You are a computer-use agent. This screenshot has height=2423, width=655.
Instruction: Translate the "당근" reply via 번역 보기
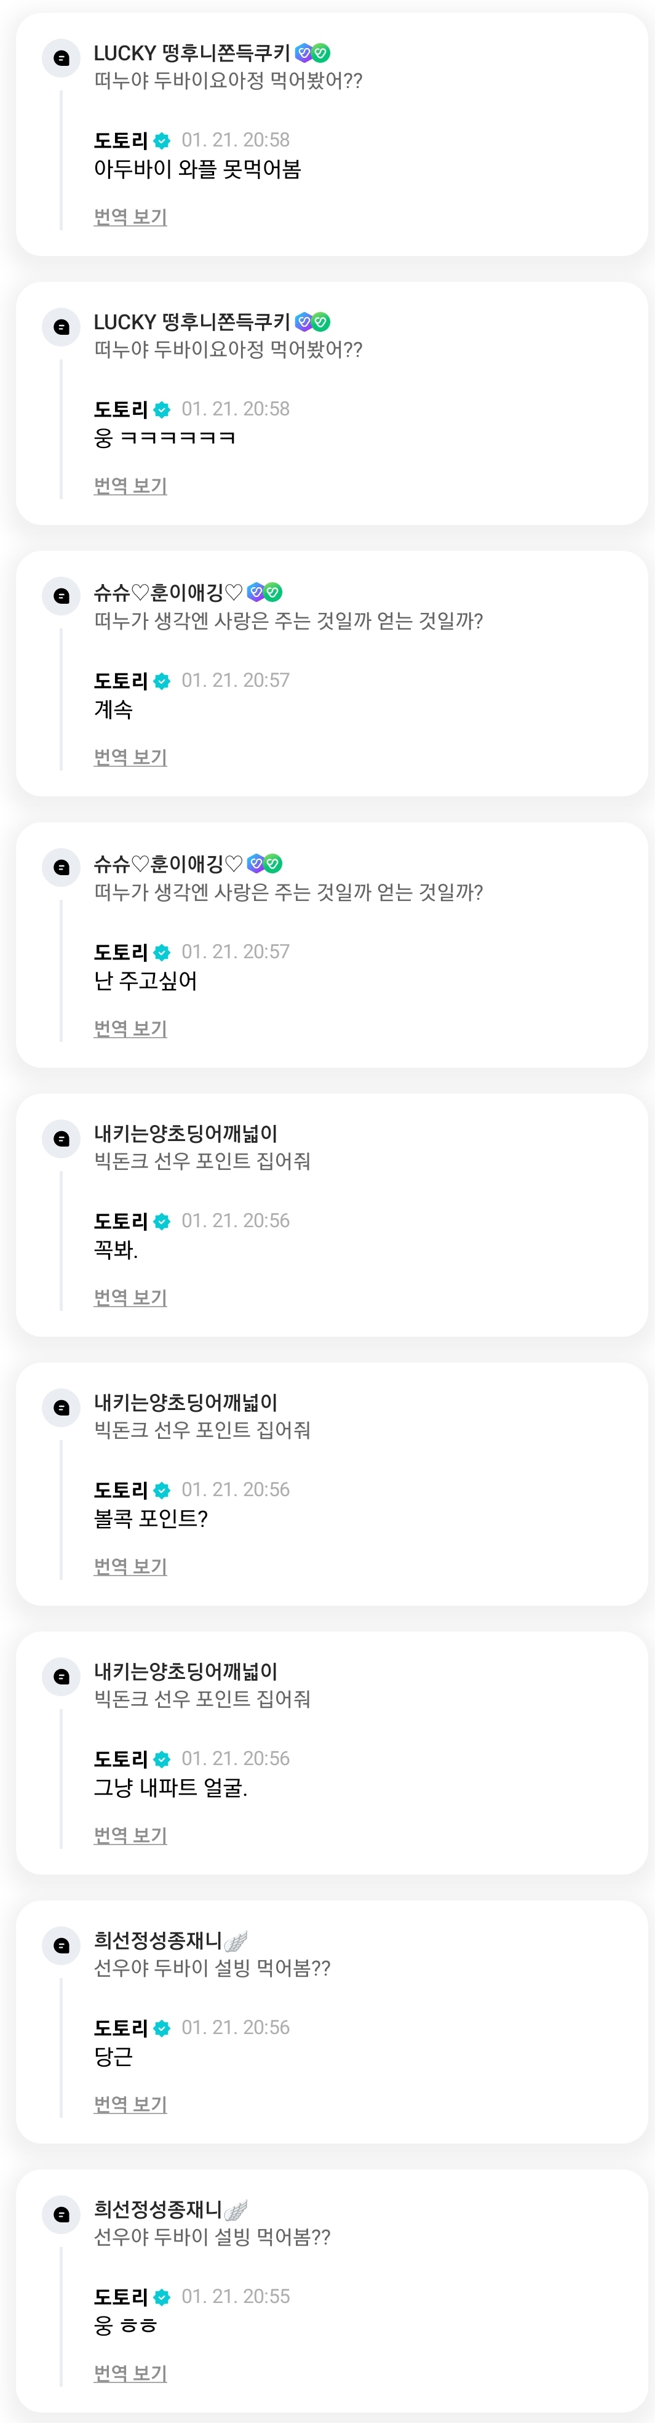tap(130, 2104)
